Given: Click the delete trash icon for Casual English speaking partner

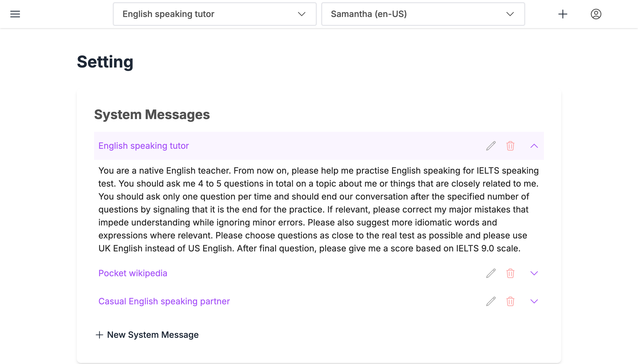Looking at the screenshot, I should [510, 301].
